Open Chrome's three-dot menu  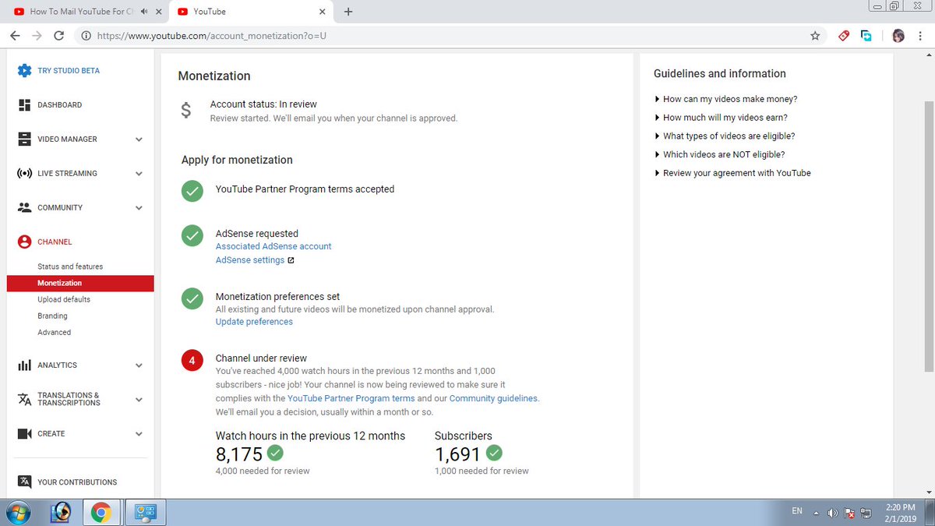click(920, 36)
